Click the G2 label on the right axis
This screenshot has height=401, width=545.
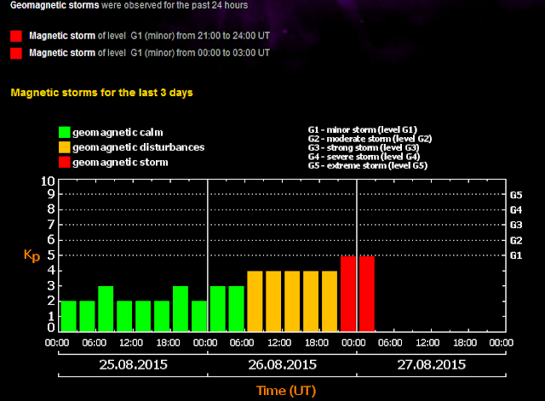tap(516, 240)
